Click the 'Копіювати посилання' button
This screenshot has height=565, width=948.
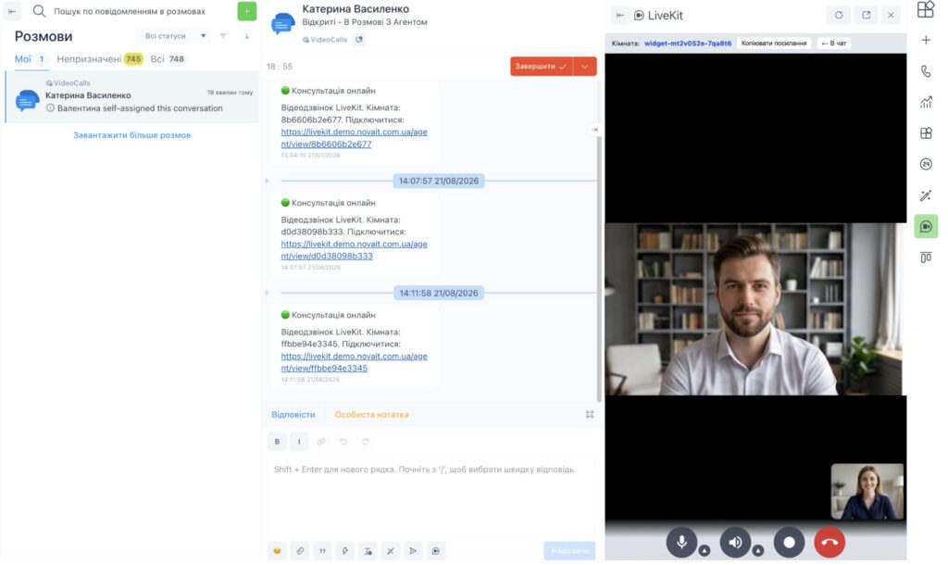click(773, 44)
